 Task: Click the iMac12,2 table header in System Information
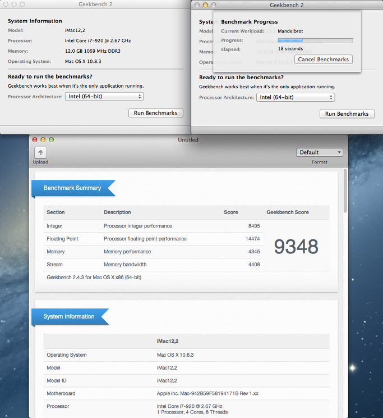pyautogui.click(x=168, y=341)
